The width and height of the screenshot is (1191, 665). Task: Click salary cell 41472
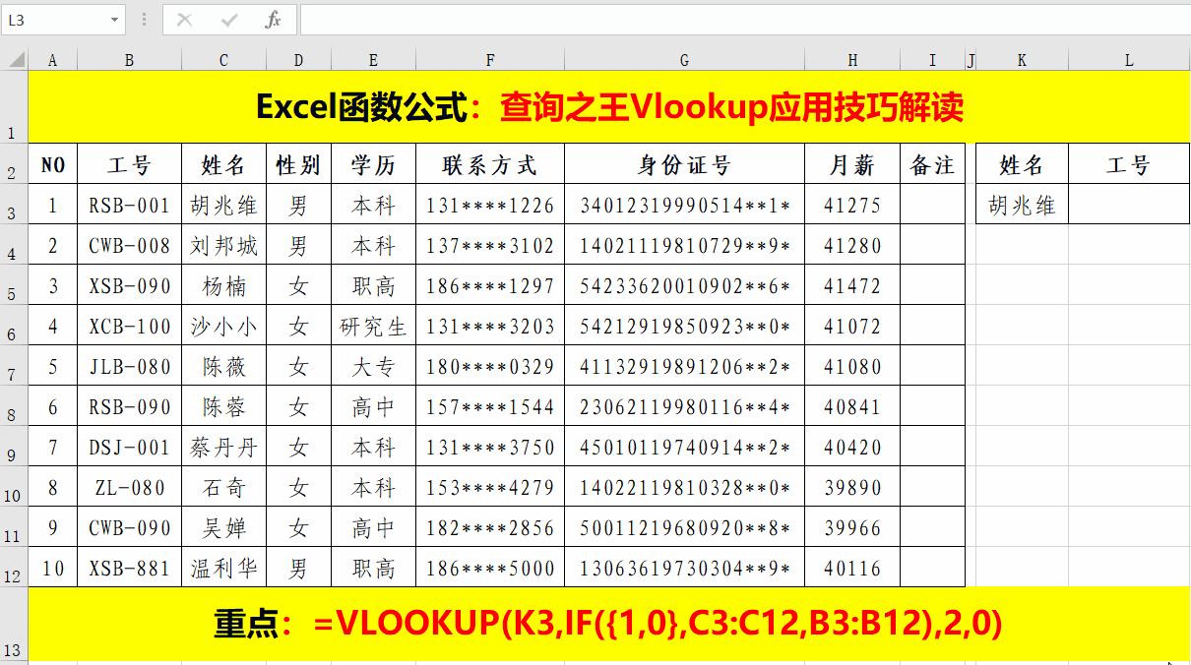coord(852,285)
